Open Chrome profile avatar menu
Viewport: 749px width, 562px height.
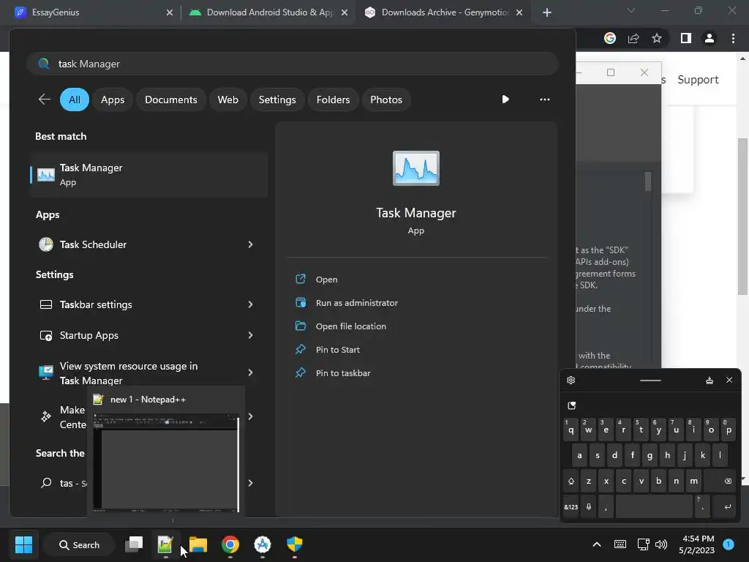[710, 38]
